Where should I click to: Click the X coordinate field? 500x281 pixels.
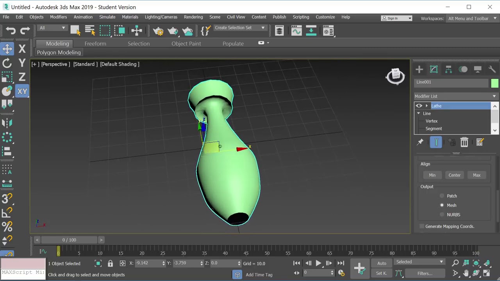click(x=148, y=263)
